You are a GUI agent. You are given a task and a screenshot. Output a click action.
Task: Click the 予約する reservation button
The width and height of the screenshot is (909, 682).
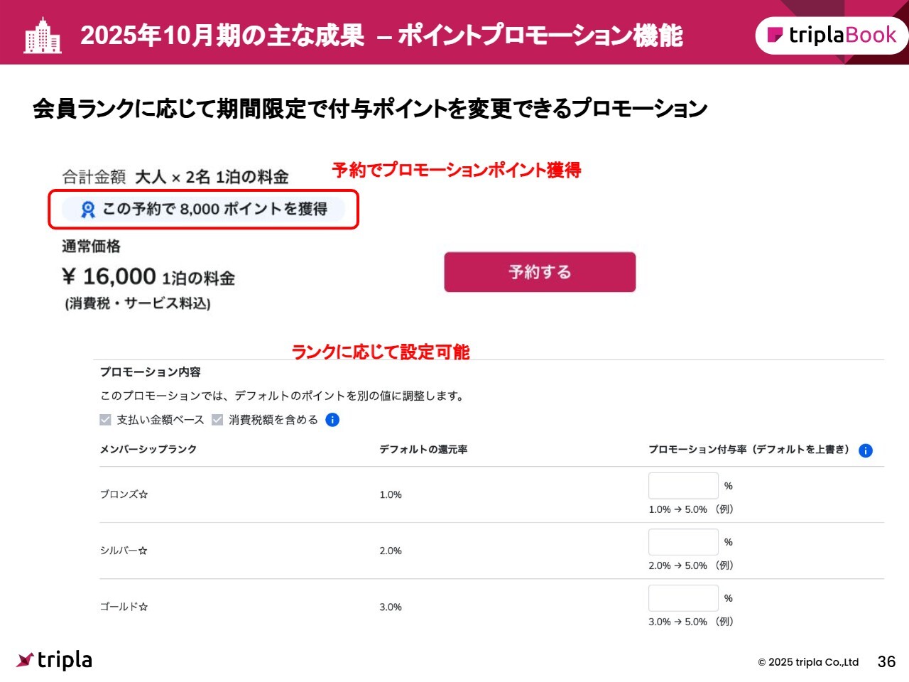pos(540,272)
